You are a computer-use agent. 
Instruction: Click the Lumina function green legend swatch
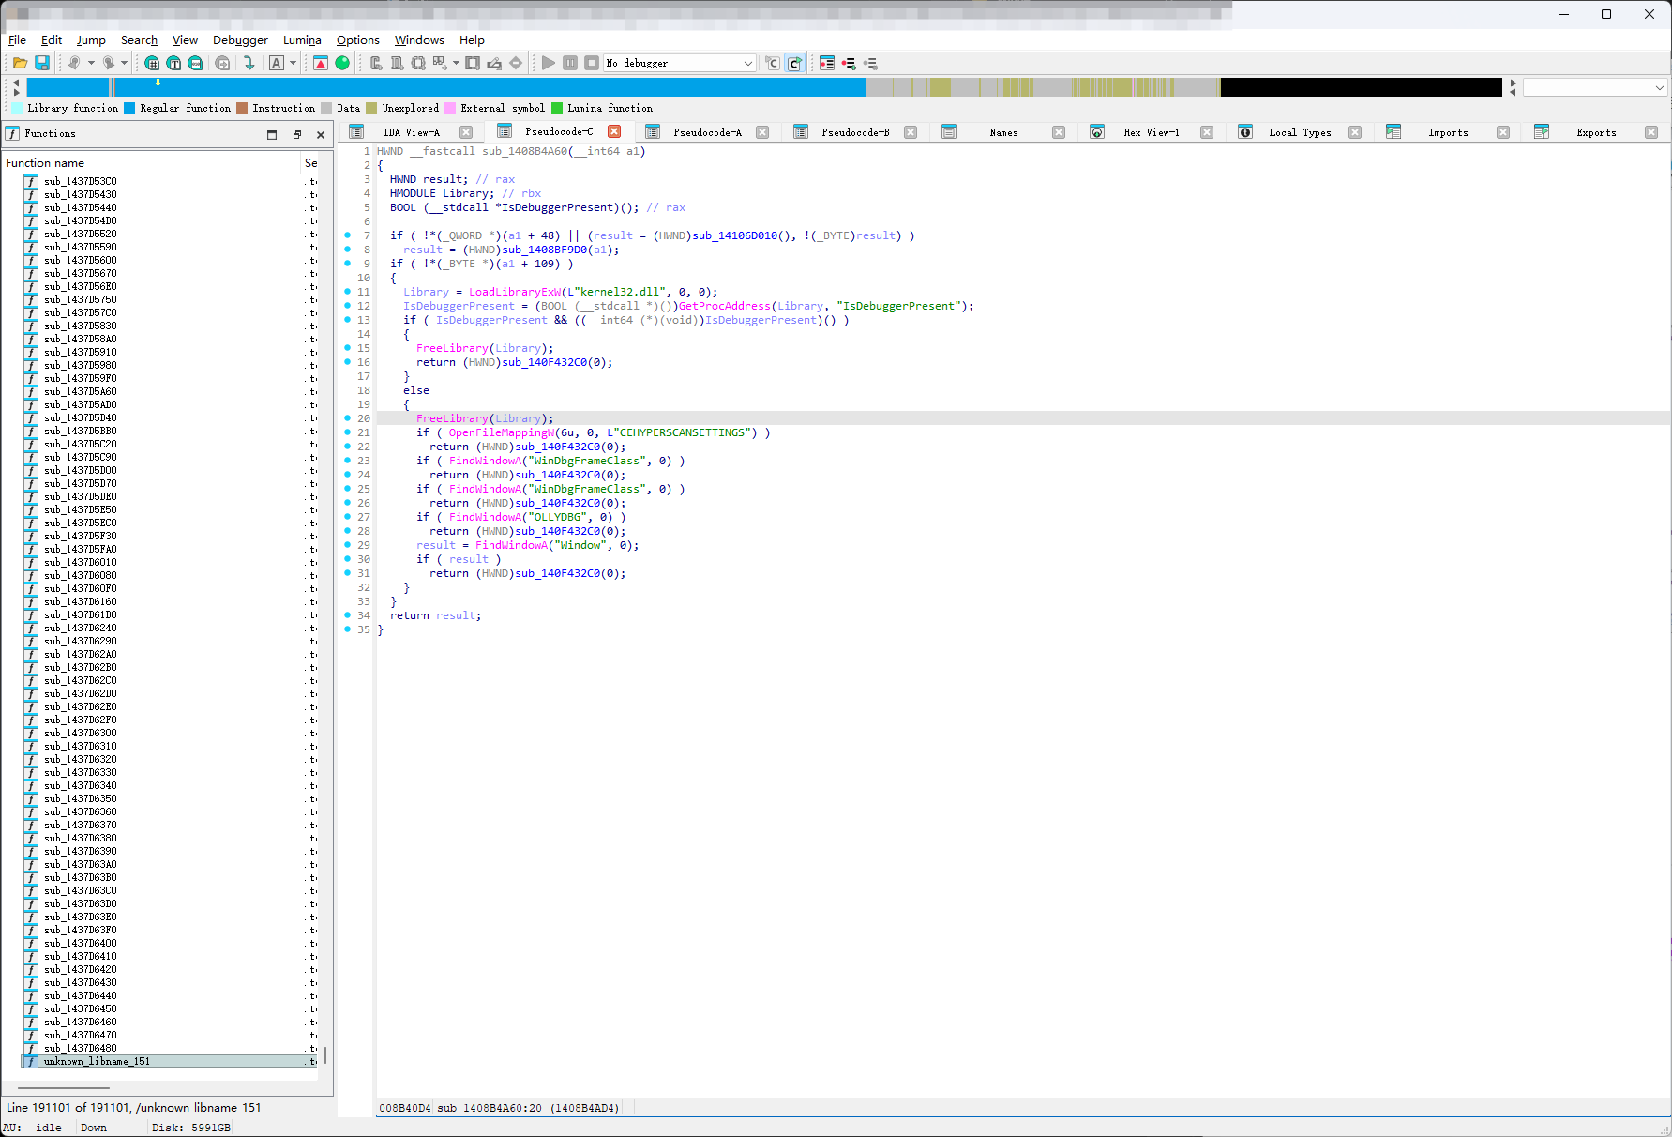[557, 108]
